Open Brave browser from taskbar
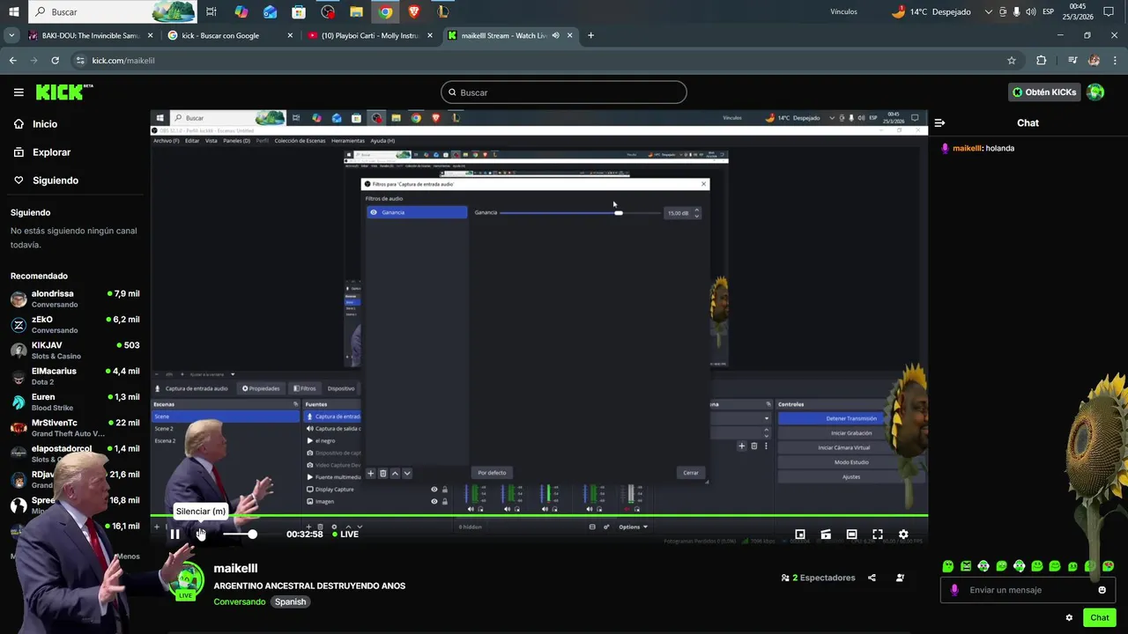The height and width of the screenshot is (634, 1128). point(414,11)
